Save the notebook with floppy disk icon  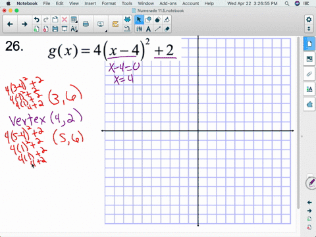[55, 29]
